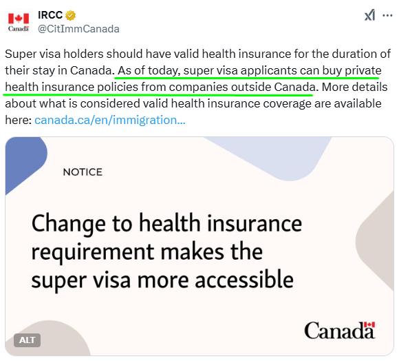399x361 pixels.
Task: Click the small flag above the Canada wordmark
Action: coord(369,324)
